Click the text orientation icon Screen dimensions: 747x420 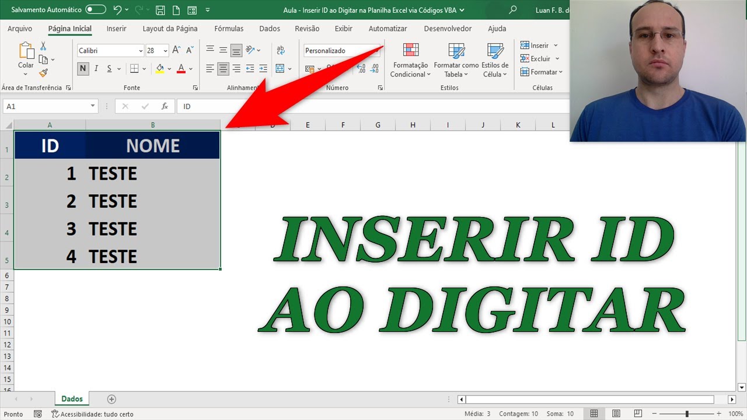[250, 50]
